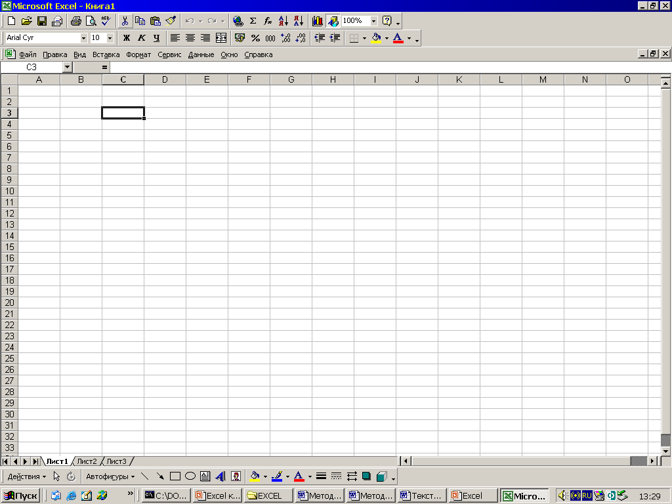This screenshot has height=504, width=672.
Task: Apply percent style format
Action: tap(255, 37)
